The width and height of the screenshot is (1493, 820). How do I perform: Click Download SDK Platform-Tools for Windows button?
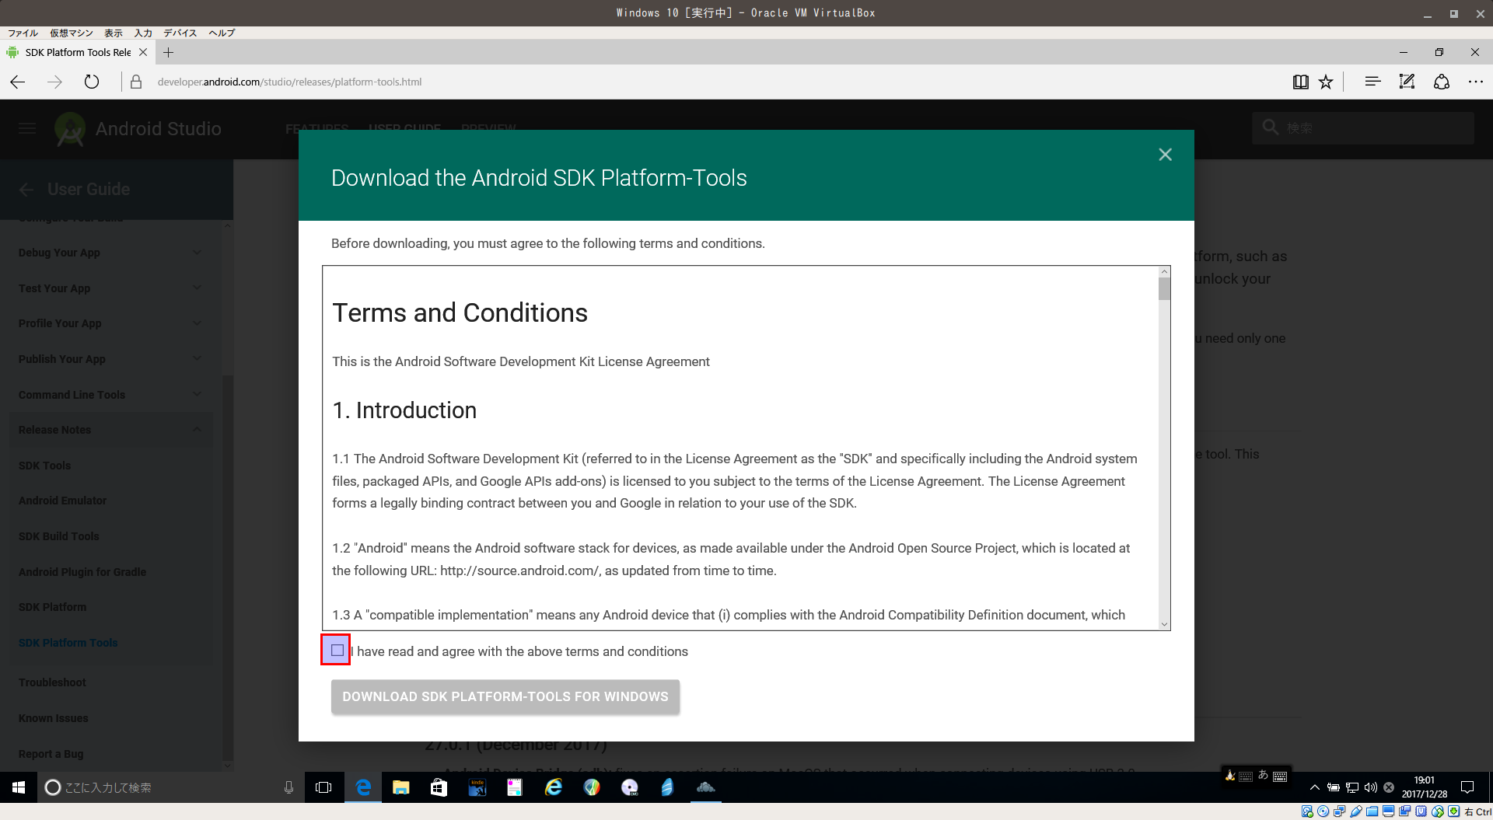point(505,696)
